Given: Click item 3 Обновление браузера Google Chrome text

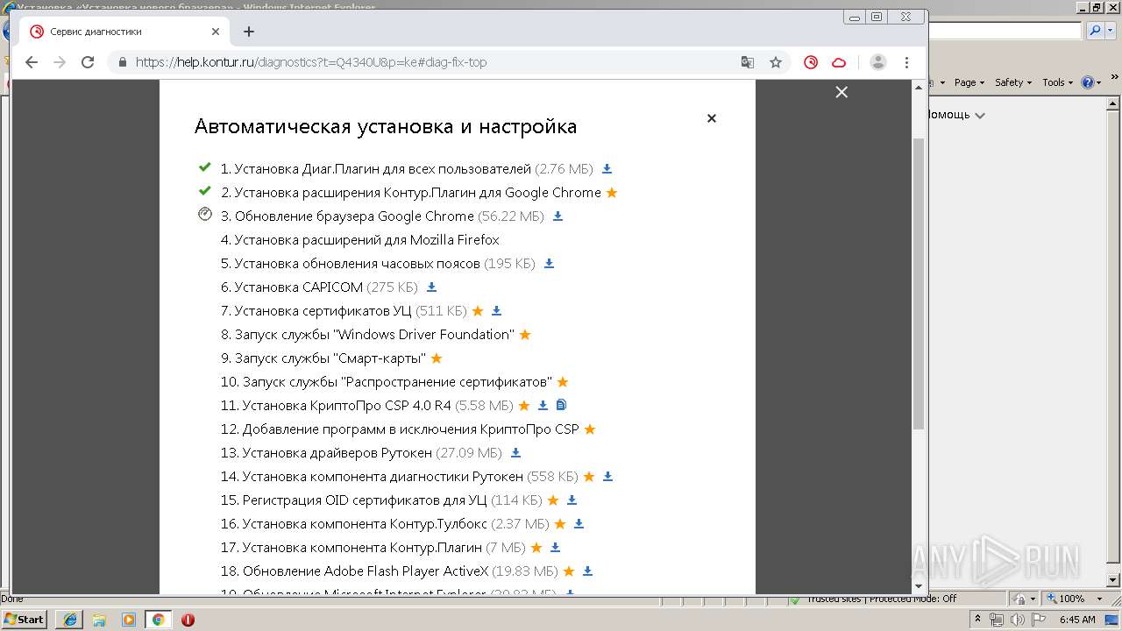Looking at the screenshot, I should 347,216.
